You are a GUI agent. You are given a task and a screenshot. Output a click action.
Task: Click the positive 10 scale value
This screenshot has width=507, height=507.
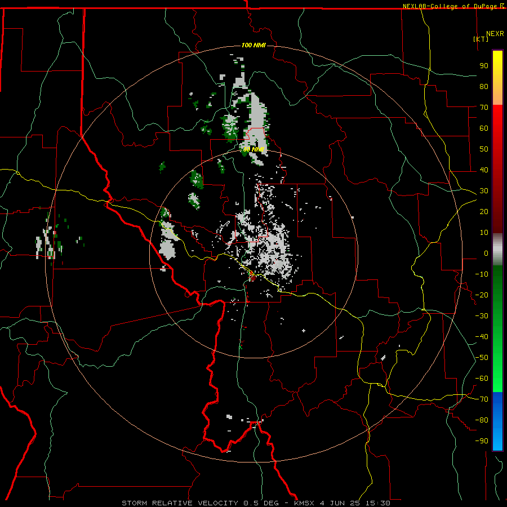point(484,233)
